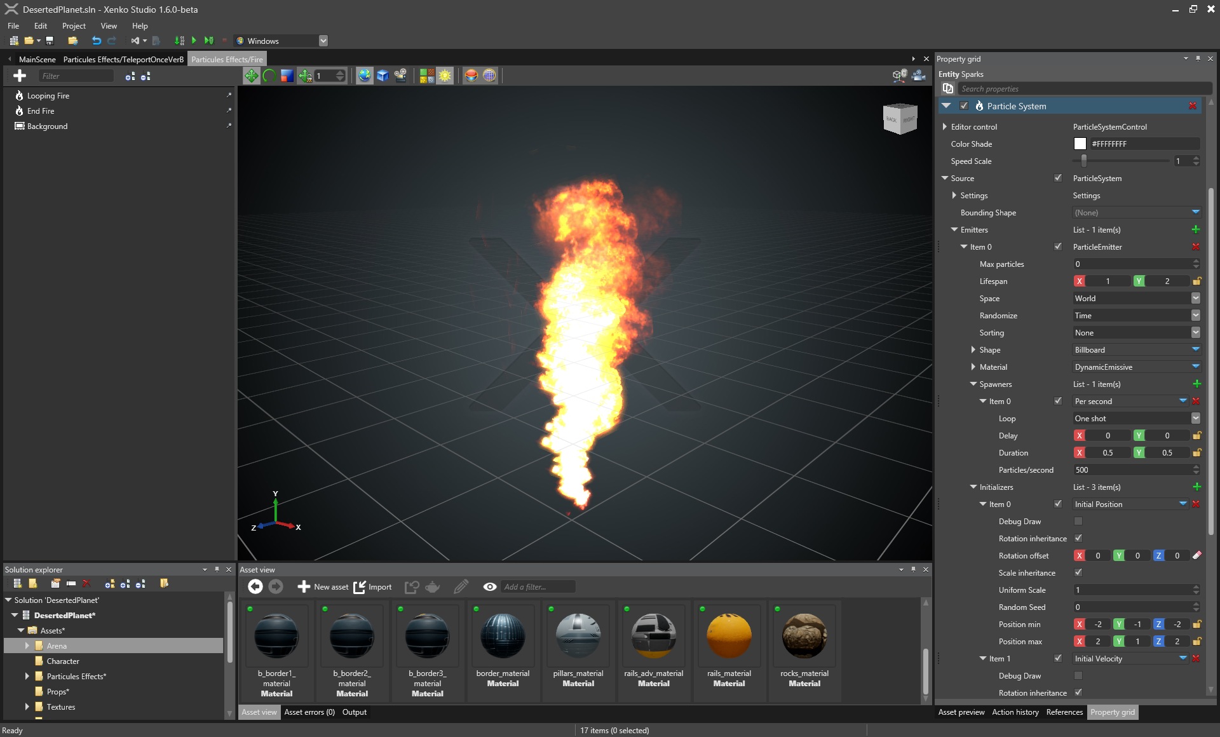The height and width of the screenshot is (737, 1220).
Task: Open the Project menu
Action: pos(74,26)
